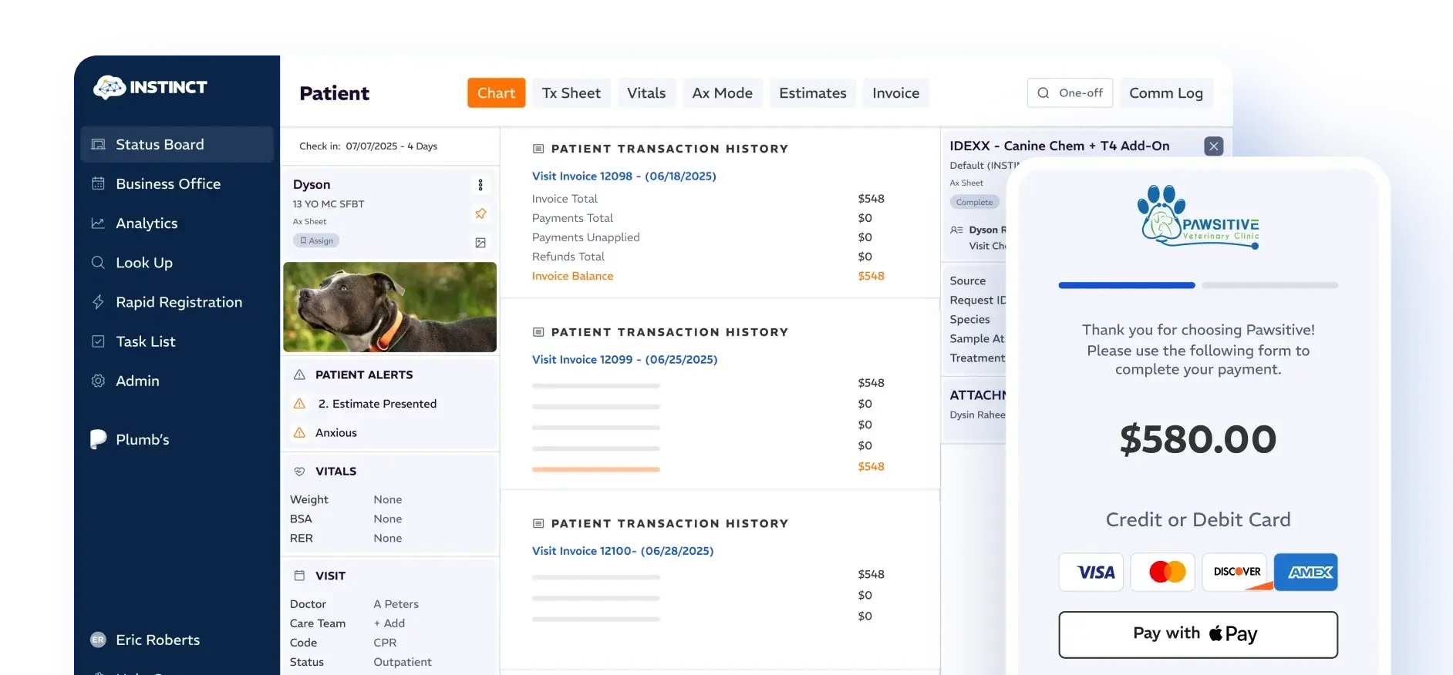Open Rapid Registration from the sidebar

click(x=178, y=302)
